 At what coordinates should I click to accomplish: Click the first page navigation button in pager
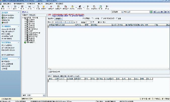(x=59, y=22)
